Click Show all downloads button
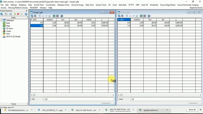 pyautogui.click(x=192, y=110)
